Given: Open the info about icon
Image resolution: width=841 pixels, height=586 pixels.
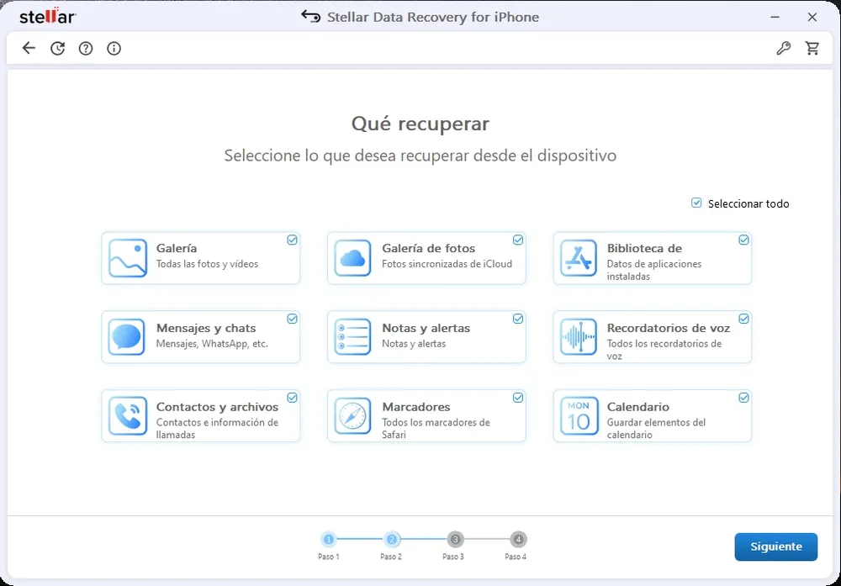Looking at the screenshot, I should pyautogui.click(x=114, y=48).
